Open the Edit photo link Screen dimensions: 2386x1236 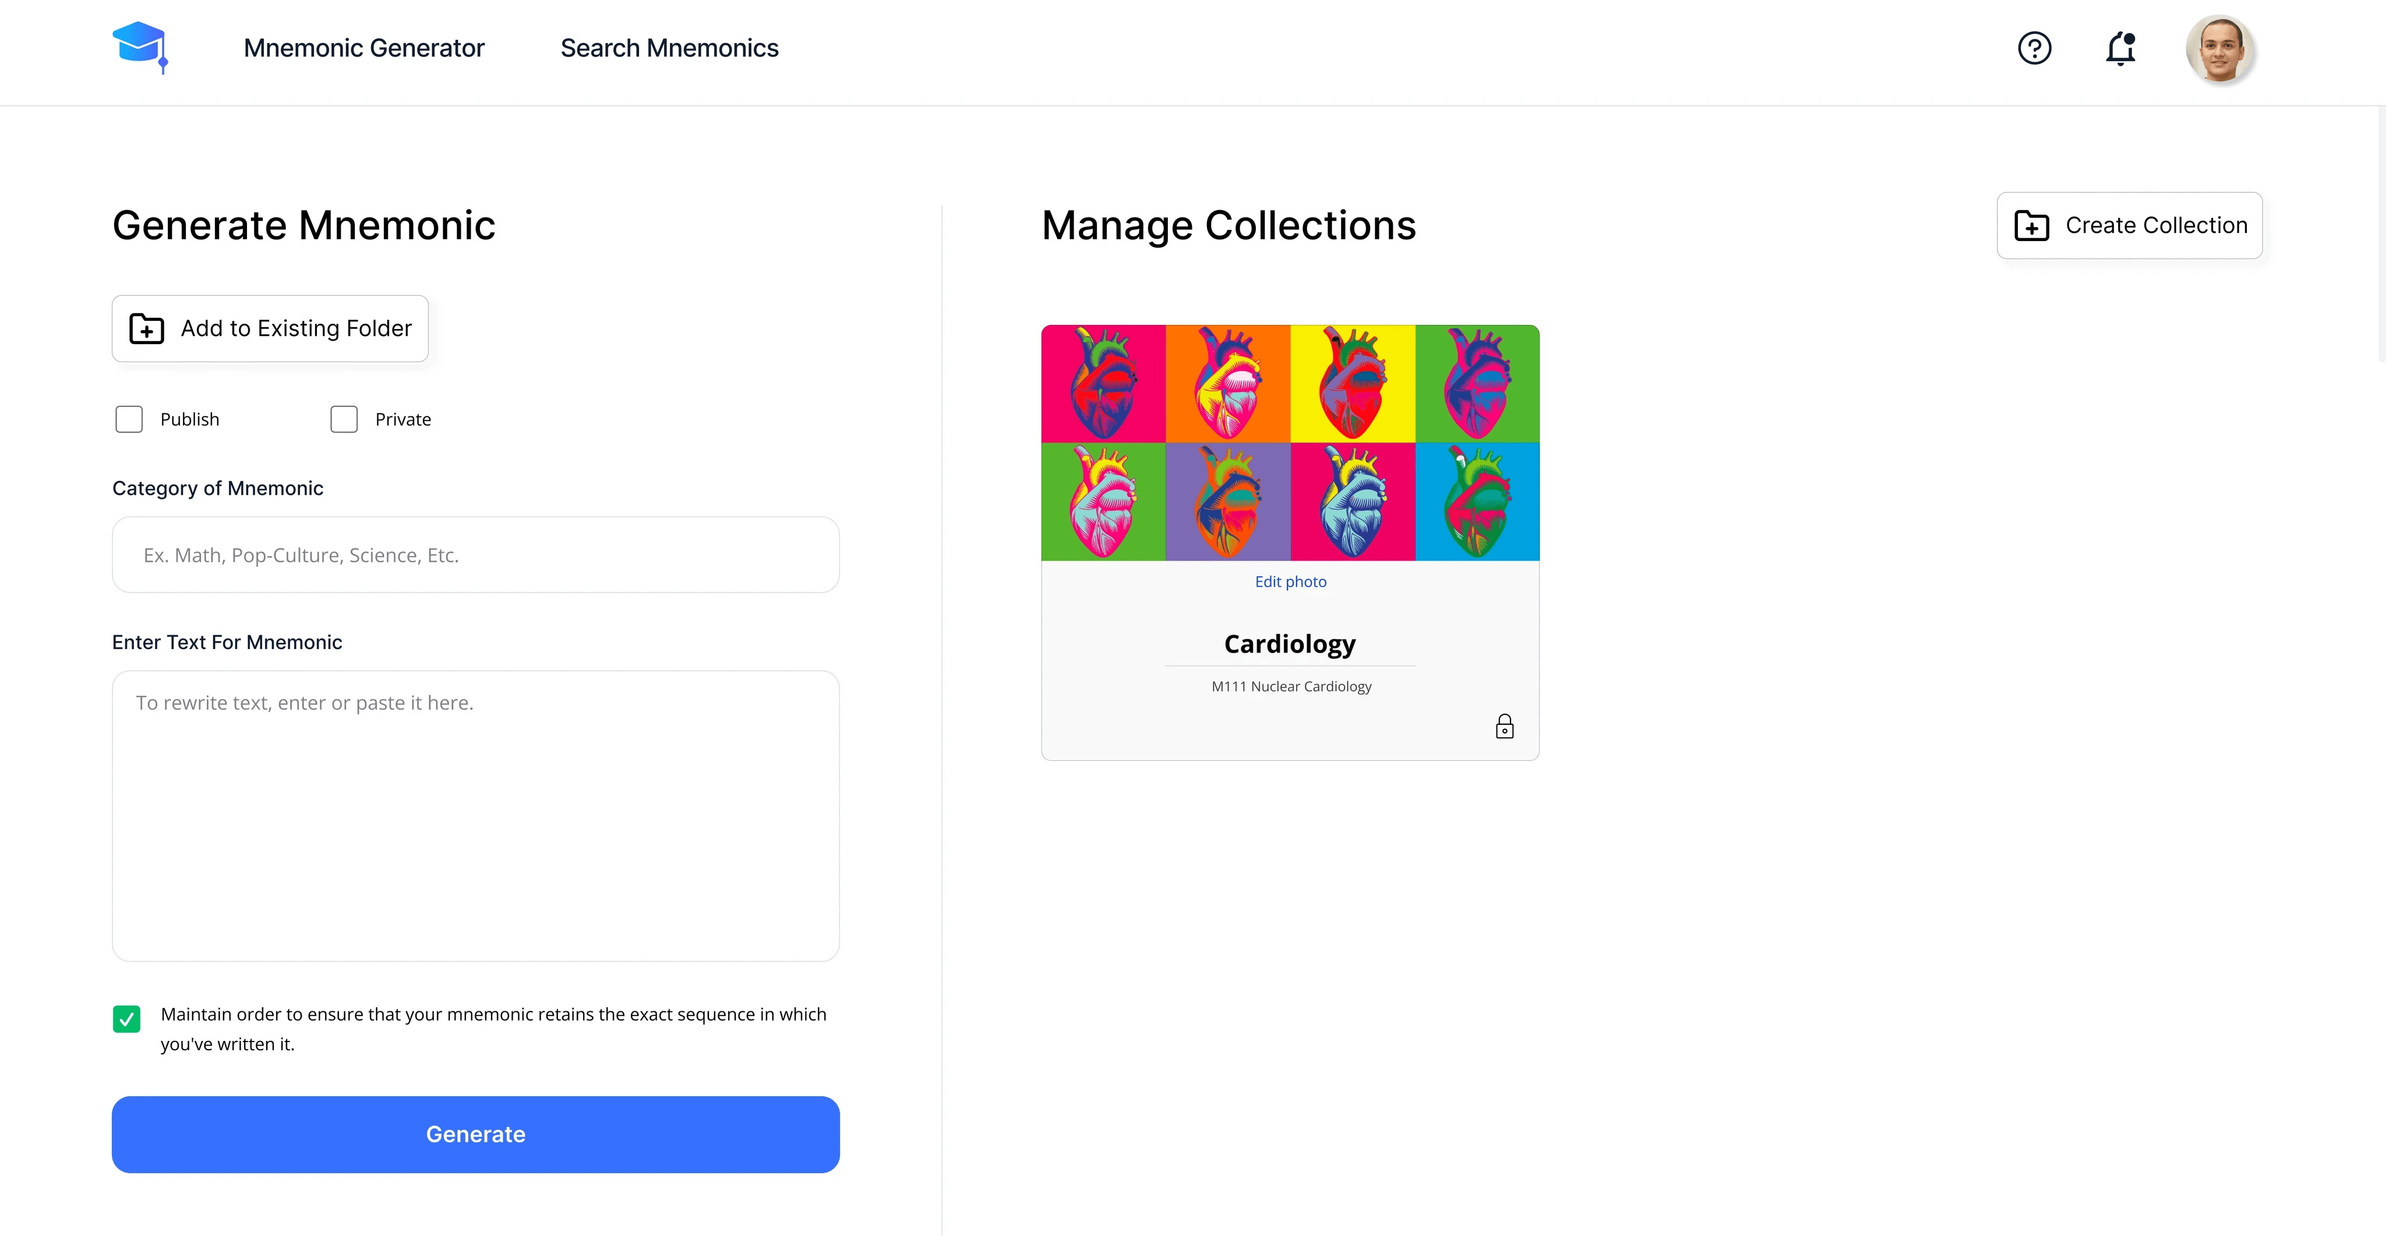pos(1290,582)
